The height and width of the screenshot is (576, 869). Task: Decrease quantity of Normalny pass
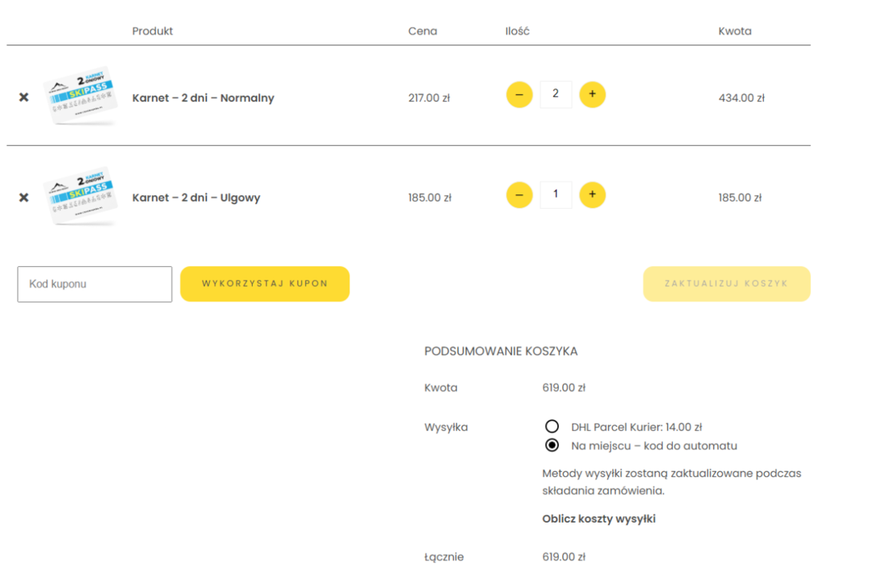pyautogui.click(x=519, y=95)
